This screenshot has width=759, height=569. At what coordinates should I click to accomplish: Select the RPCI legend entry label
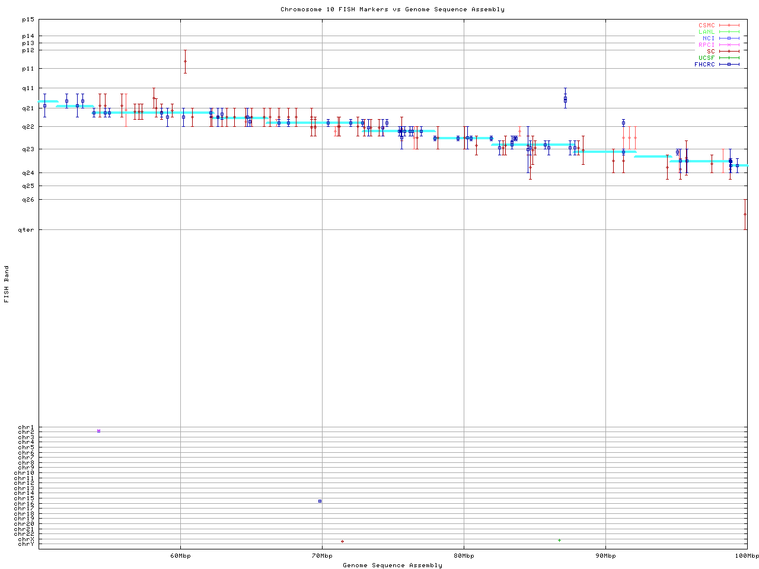706,45
